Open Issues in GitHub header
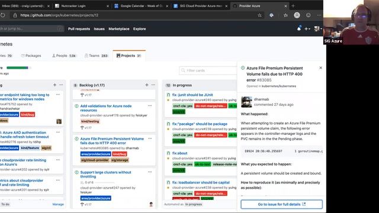This screenshot has width=379, height=213. click(99, 29)
